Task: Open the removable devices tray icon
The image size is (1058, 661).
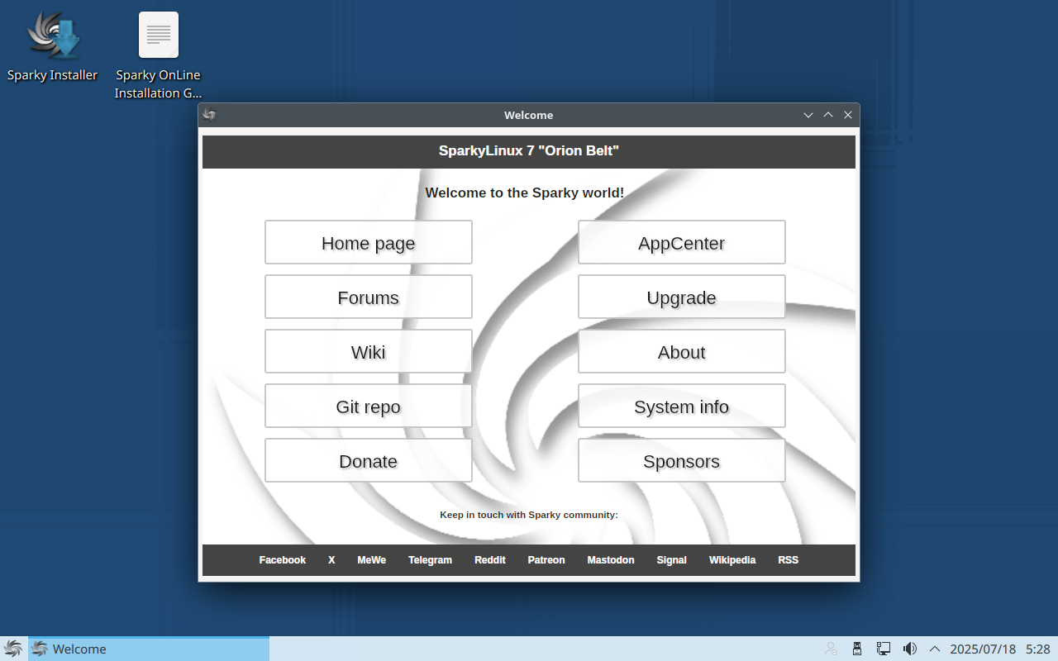Action: tap(857, 649)
